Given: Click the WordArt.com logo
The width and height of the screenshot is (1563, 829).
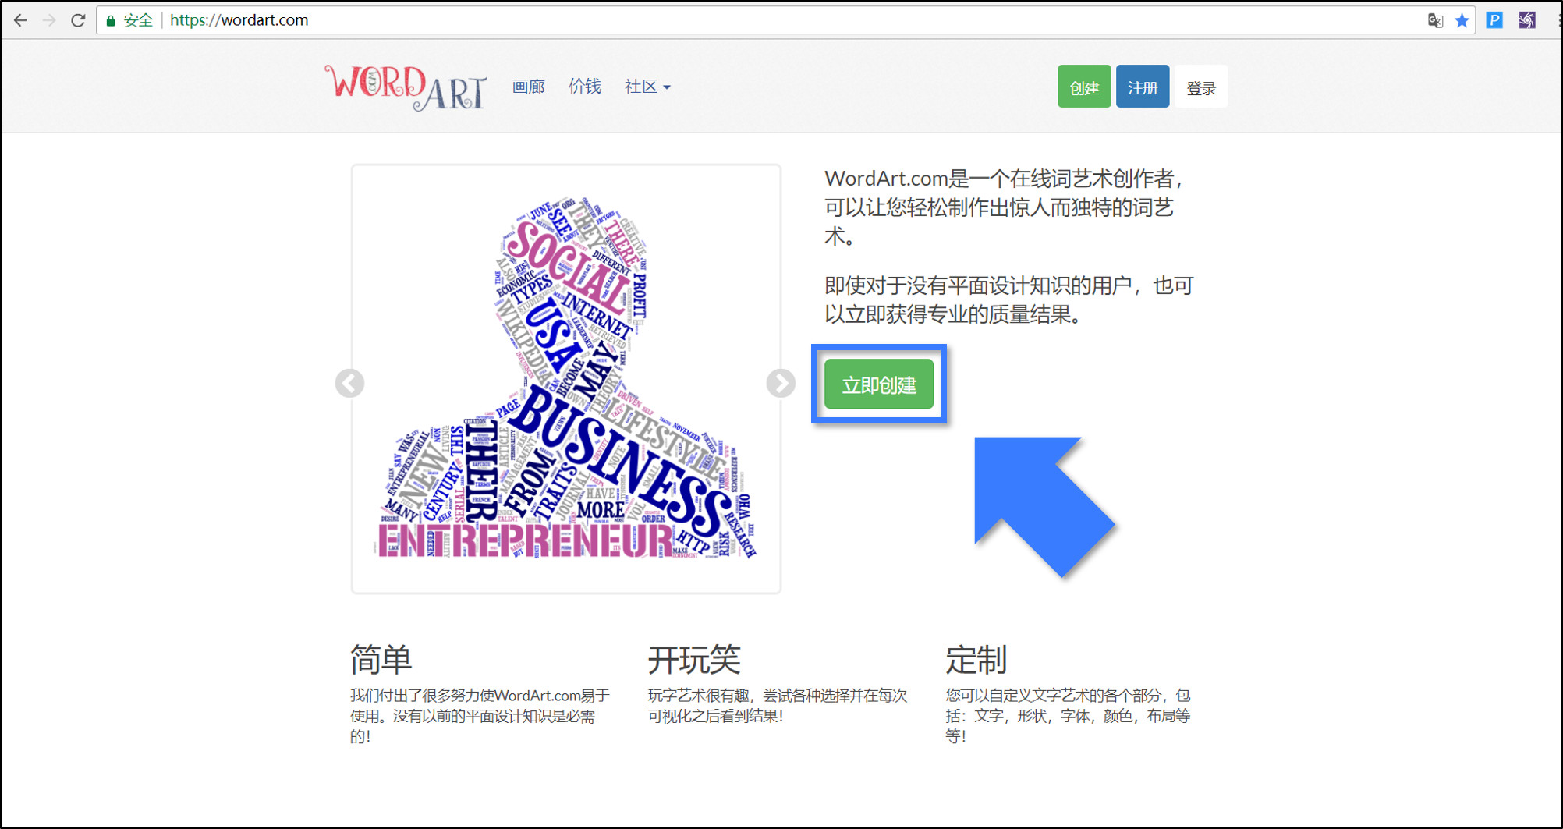Looking at the screenshot, I should [x=406, y=87].
